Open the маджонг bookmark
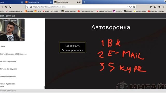 click(x=128, y=11)
